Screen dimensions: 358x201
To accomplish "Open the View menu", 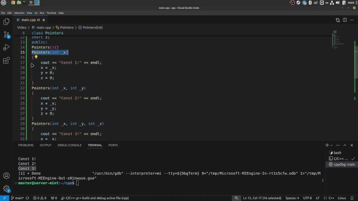I will tap(29, 13).
